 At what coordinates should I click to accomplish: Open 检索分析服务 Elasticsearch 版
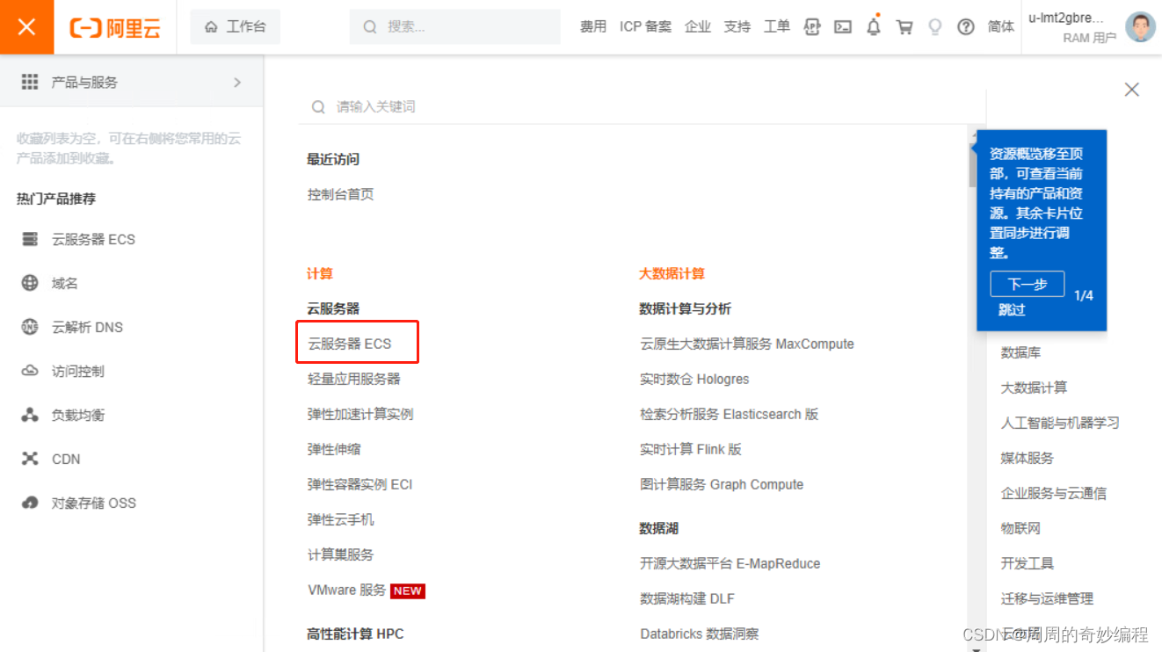click(x=729, y=414)
